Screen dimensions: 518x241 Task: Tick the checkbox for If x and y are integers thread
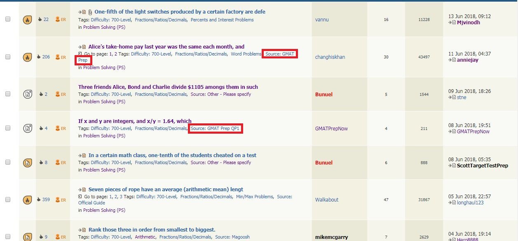8,128
